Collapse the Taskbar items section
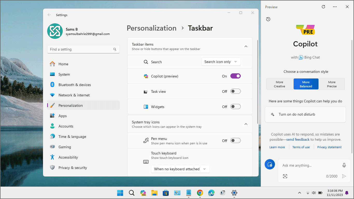Image resolution: width=354 pixels, height=199 pixels. point(246,46)
